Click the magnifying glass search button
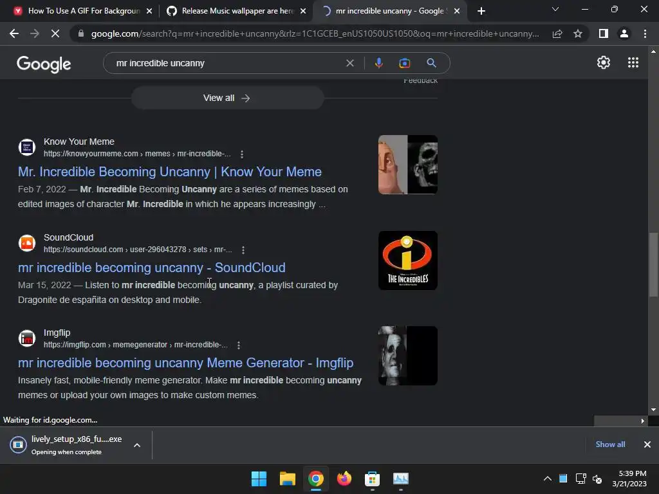 431,63
